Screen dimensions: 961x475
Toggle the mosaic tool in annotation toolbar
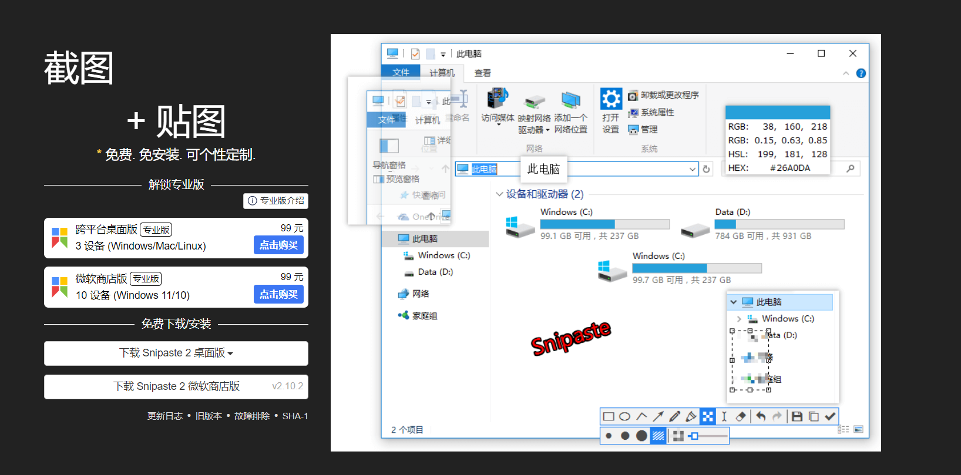(x=708, y=416)
